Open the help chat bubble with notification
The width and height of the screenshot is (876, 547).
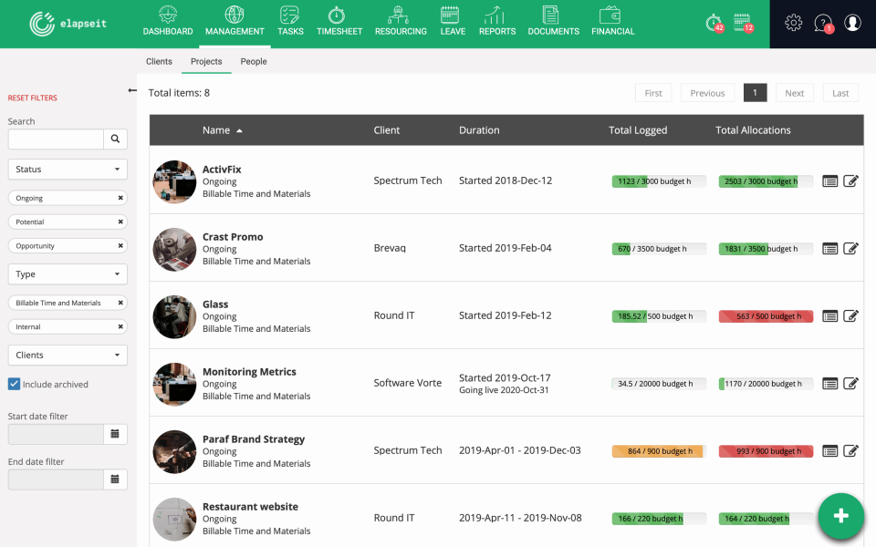(822, 23)
